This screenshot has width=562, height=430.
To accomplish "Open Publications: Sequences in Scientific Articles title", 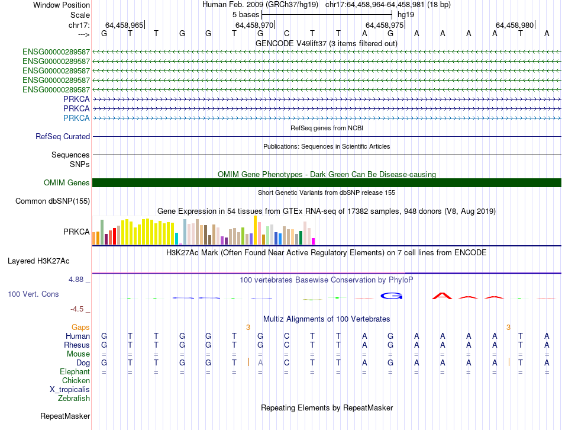I will pyautogui.click(x=327, y=146).
